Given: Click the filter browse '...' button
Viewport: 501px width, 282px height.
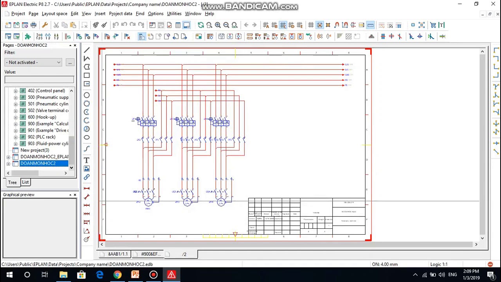Looking at the screenshot, I should coord(70,63).
